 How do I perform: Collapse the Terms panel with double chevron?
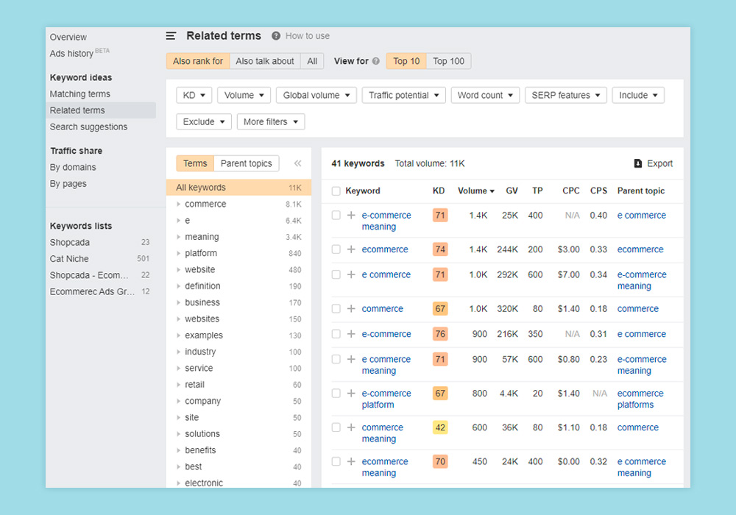click(x=297, y=163)
